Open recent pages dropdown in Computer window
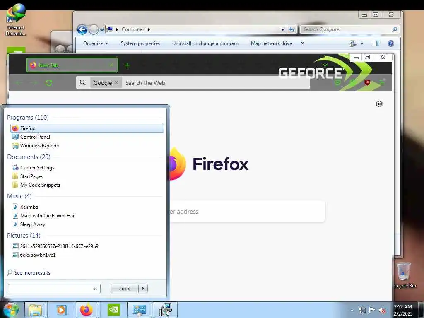Image resolution: width=424 pixels, height=318 pixels. (102, 29)
